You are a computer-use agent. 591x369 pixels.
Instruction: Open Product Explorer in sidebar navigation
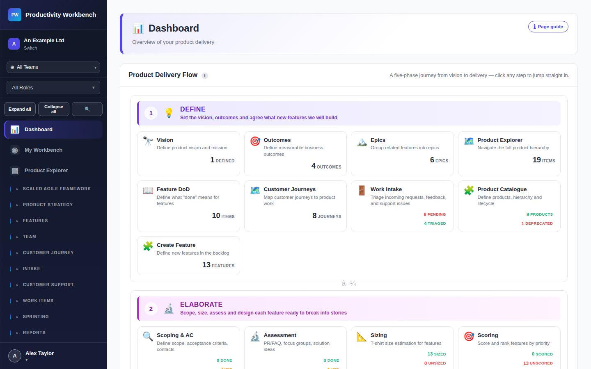(53, 171)
